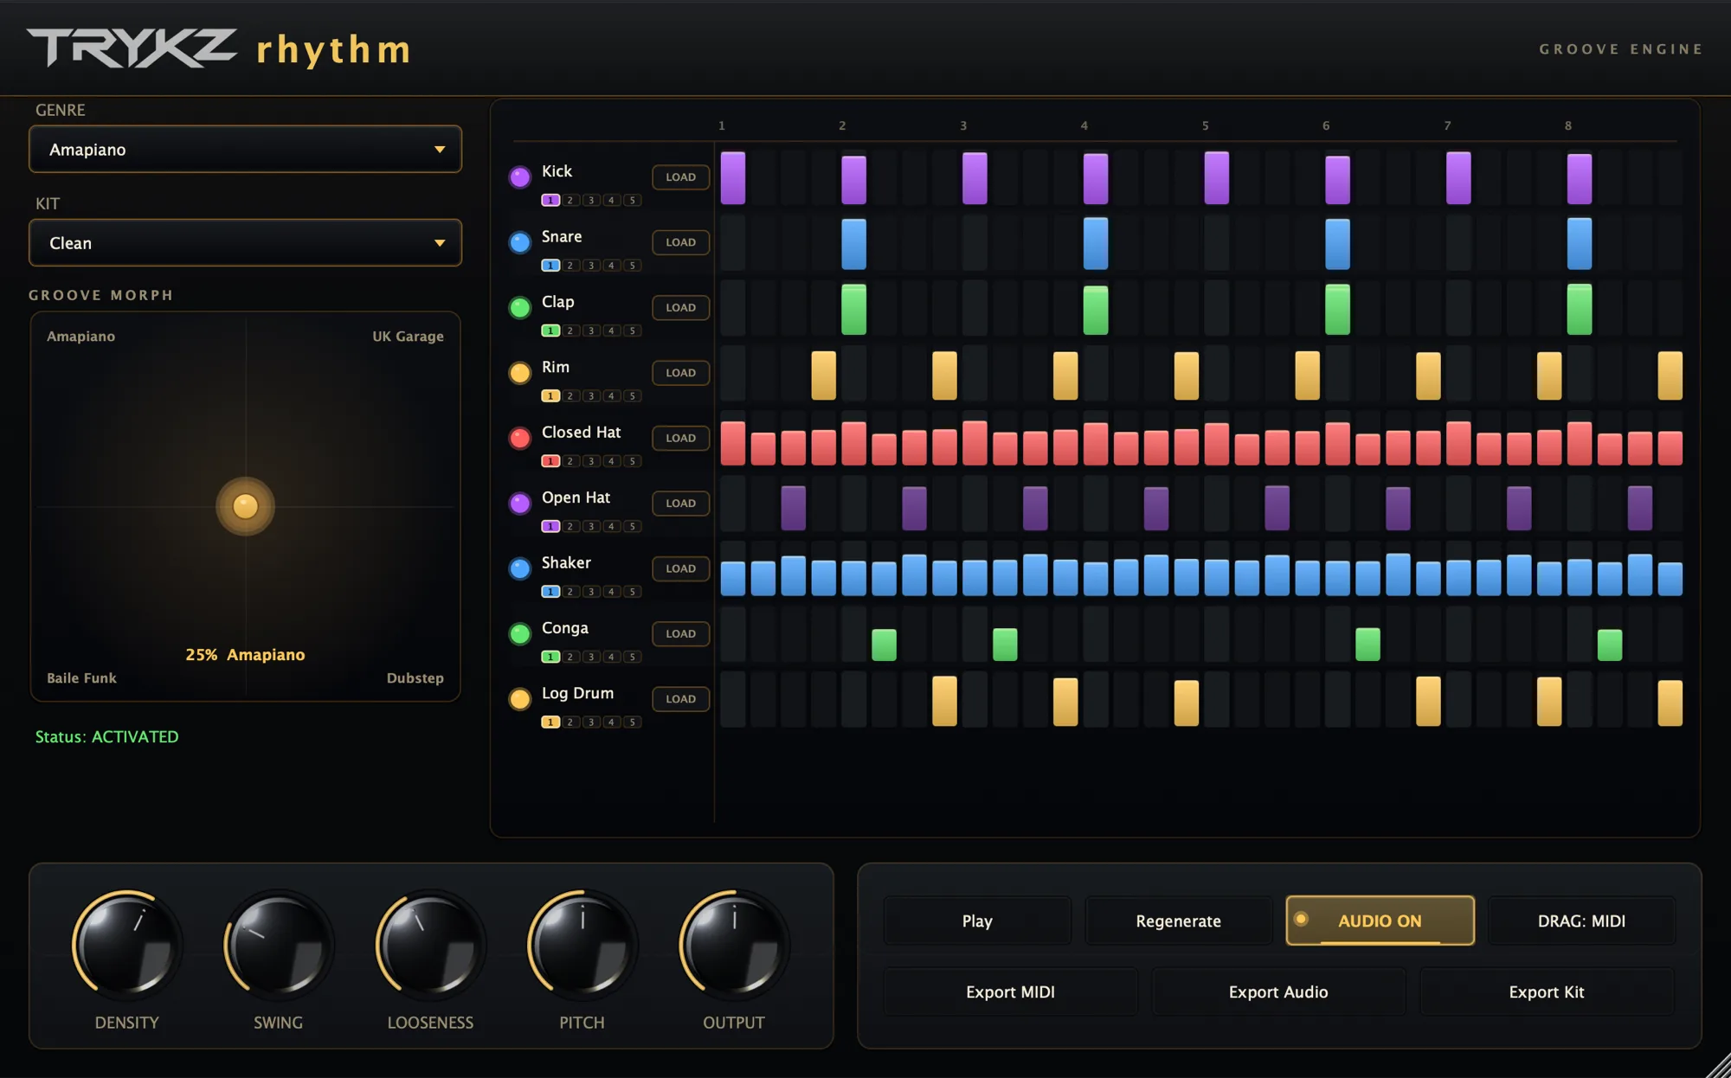The image size is (1731, 1078).
Task: Click the TRYKZ rhythm logo
Action: 219,48
